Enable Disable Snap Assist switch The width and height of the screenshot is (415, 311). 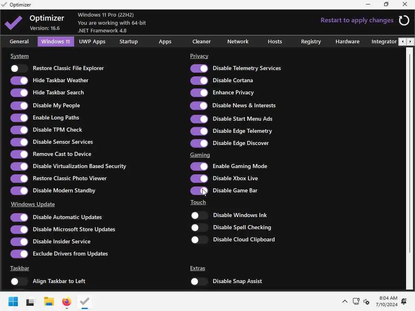coord(199,282)
